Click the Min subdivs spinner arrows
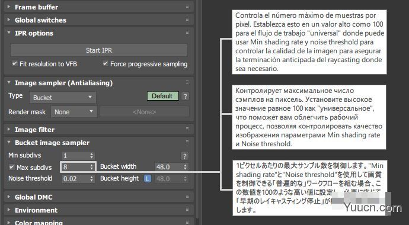 (x=91, y=156)
